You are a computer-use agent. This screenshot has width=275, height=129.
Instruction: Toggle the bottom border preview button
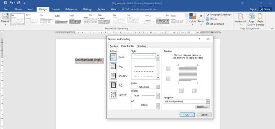pyautogui.click(x=168, y=79)
